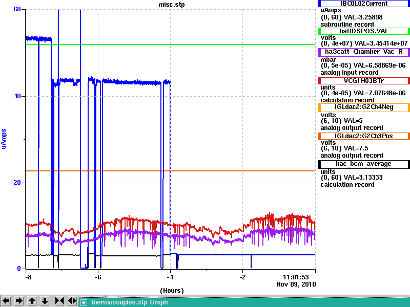Click the VAL=7.5 reading text
The image size is (410, 307).
point(356,148)
